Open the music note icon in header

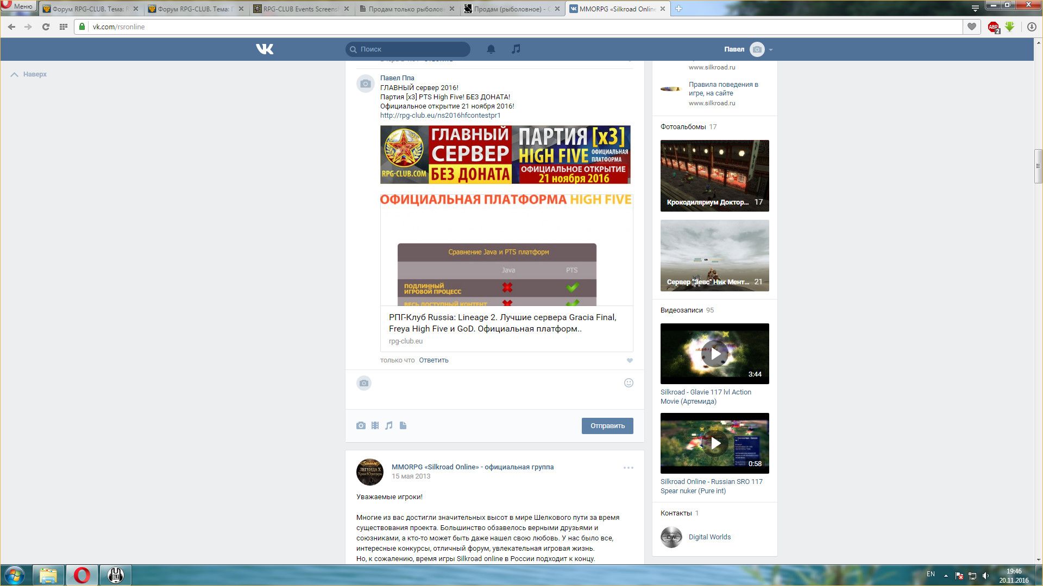click(x=516, y=49)
